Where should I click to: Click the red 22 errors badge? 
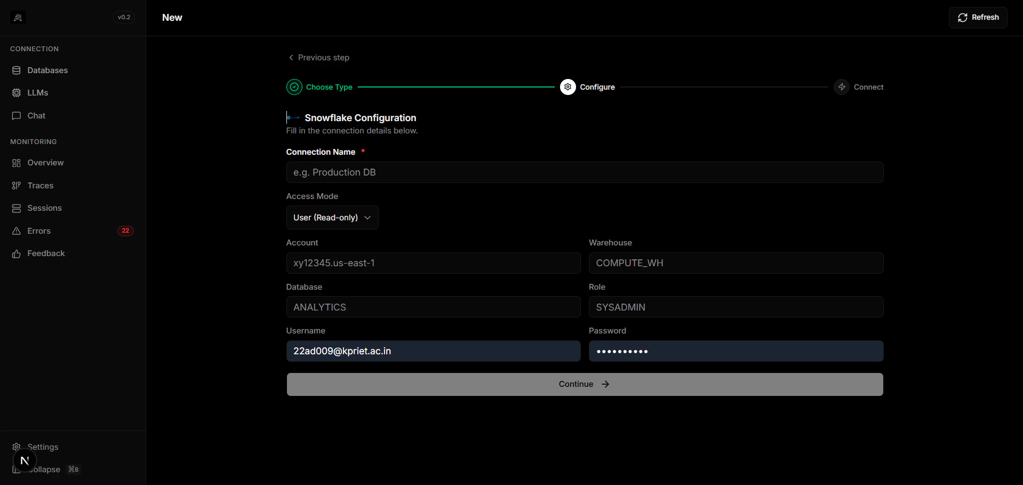tap(125, 231)
